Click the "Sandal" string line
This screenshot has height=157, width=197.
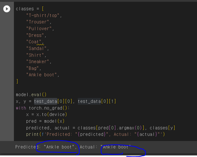pyautogui.click(x=36, y=48)
